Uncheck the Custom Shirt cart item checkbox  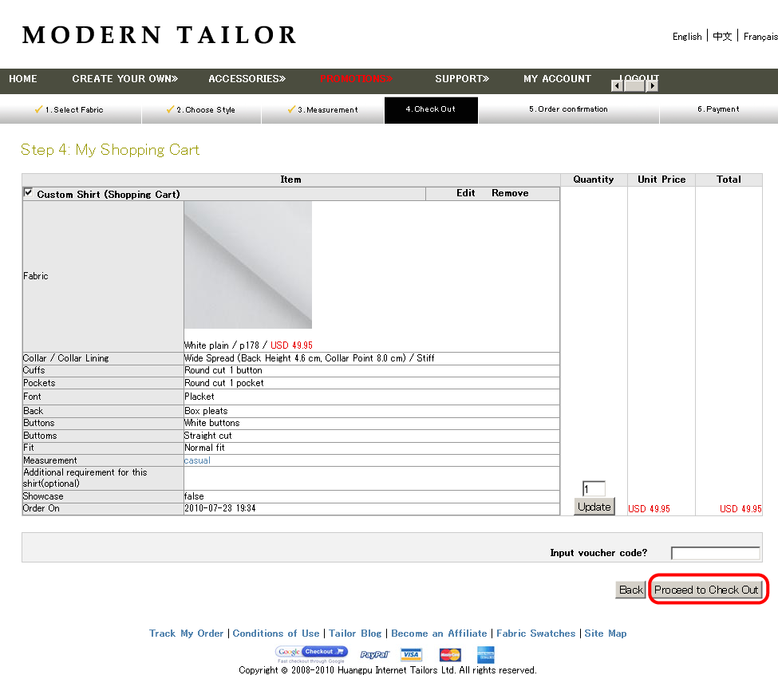[x=29, y=193]
